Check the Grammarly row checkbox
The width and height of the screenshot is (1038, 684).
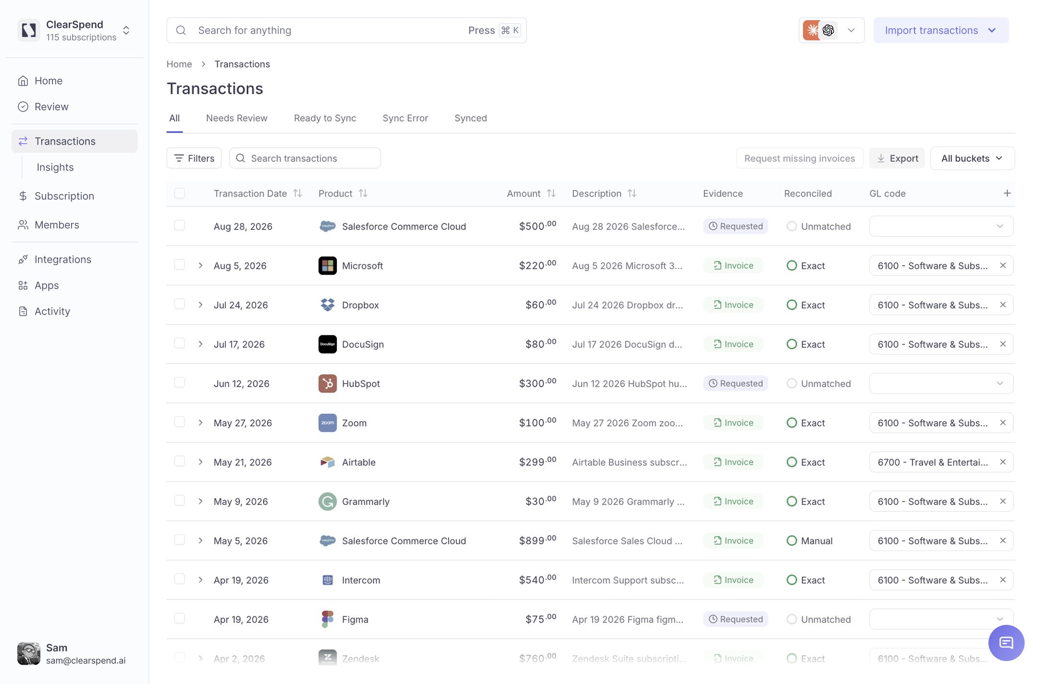tap(180, 501)
